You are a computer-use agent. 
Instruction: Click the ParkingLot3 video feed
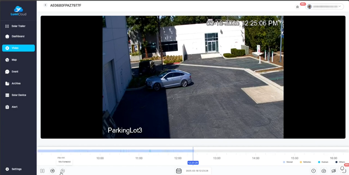(x=193, y=77)
